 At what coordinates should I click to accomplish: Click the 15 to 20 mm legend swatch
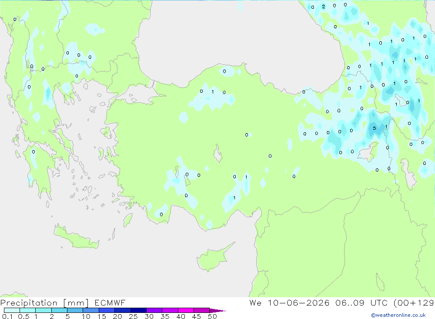[107, 310]
